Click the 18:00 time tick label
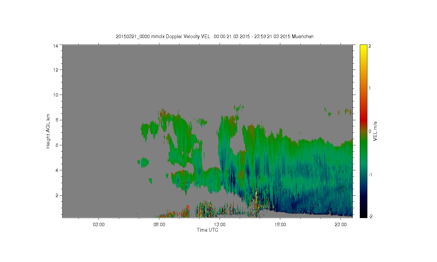Image resolution: width=437 pixels, height=262 pixels. pos(280,225)
